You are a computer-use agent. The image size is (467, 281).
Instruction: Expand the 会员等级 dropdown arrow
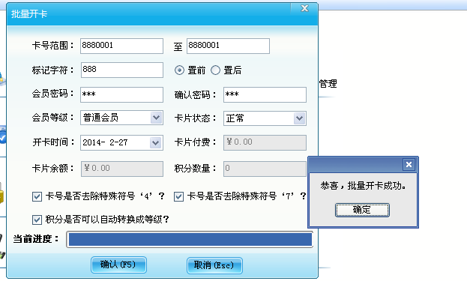pyautogui.click(x=156, y=118)
